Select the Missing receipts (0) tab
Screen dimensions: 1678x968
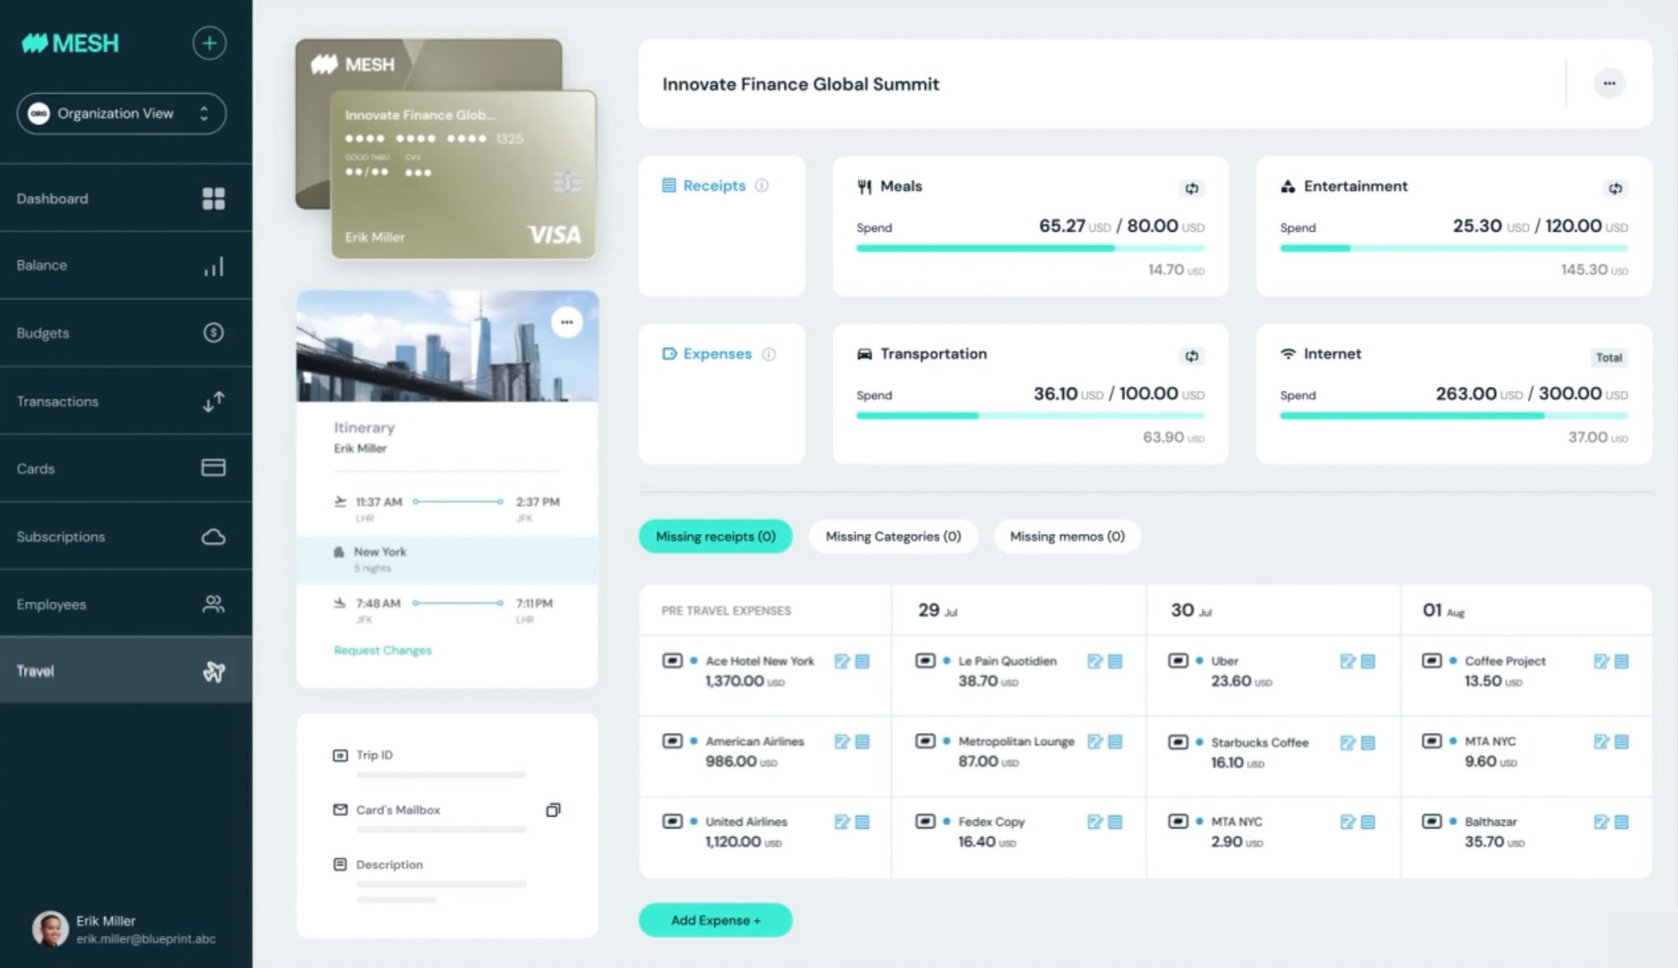pyautogui.click(x=716, y=536)
